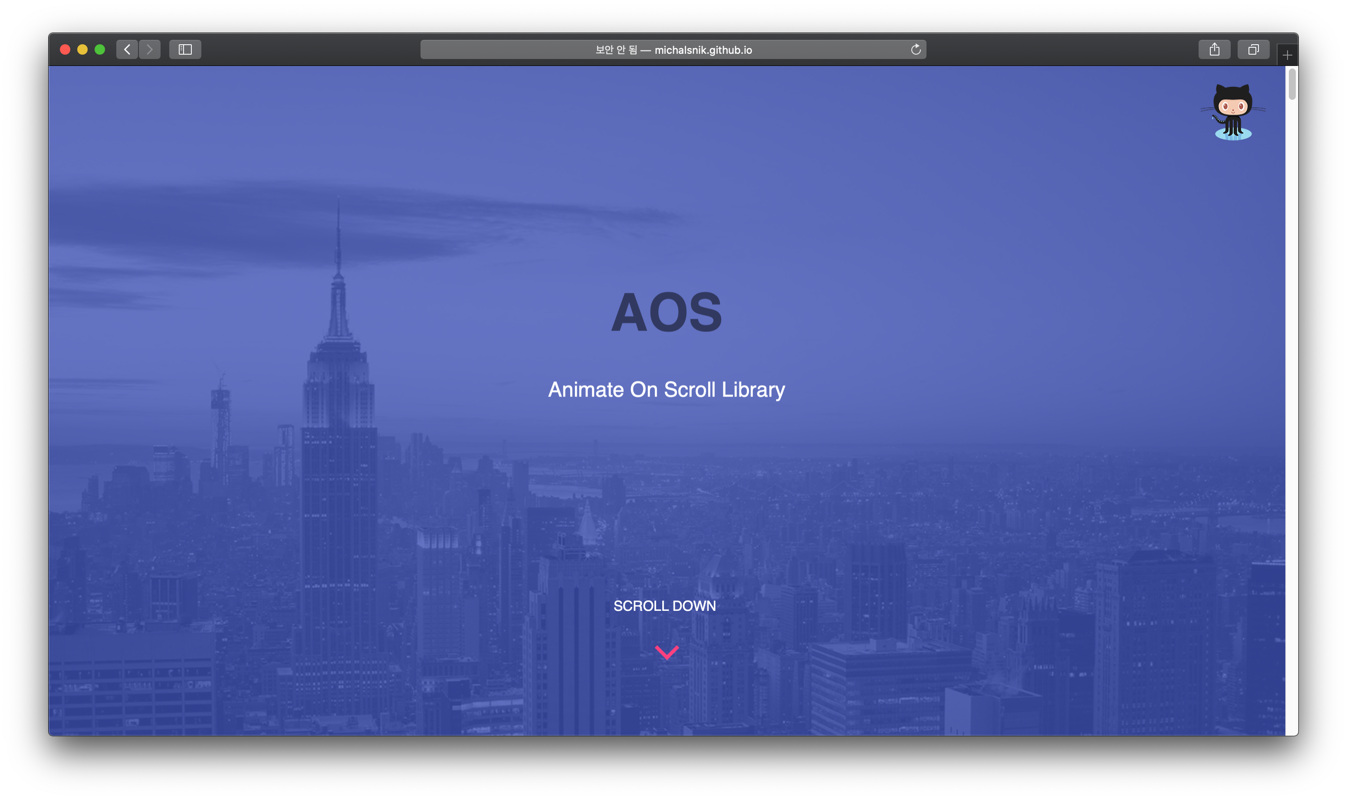Click the AOS main heading
1347x800 pixels.
point(666,313)
